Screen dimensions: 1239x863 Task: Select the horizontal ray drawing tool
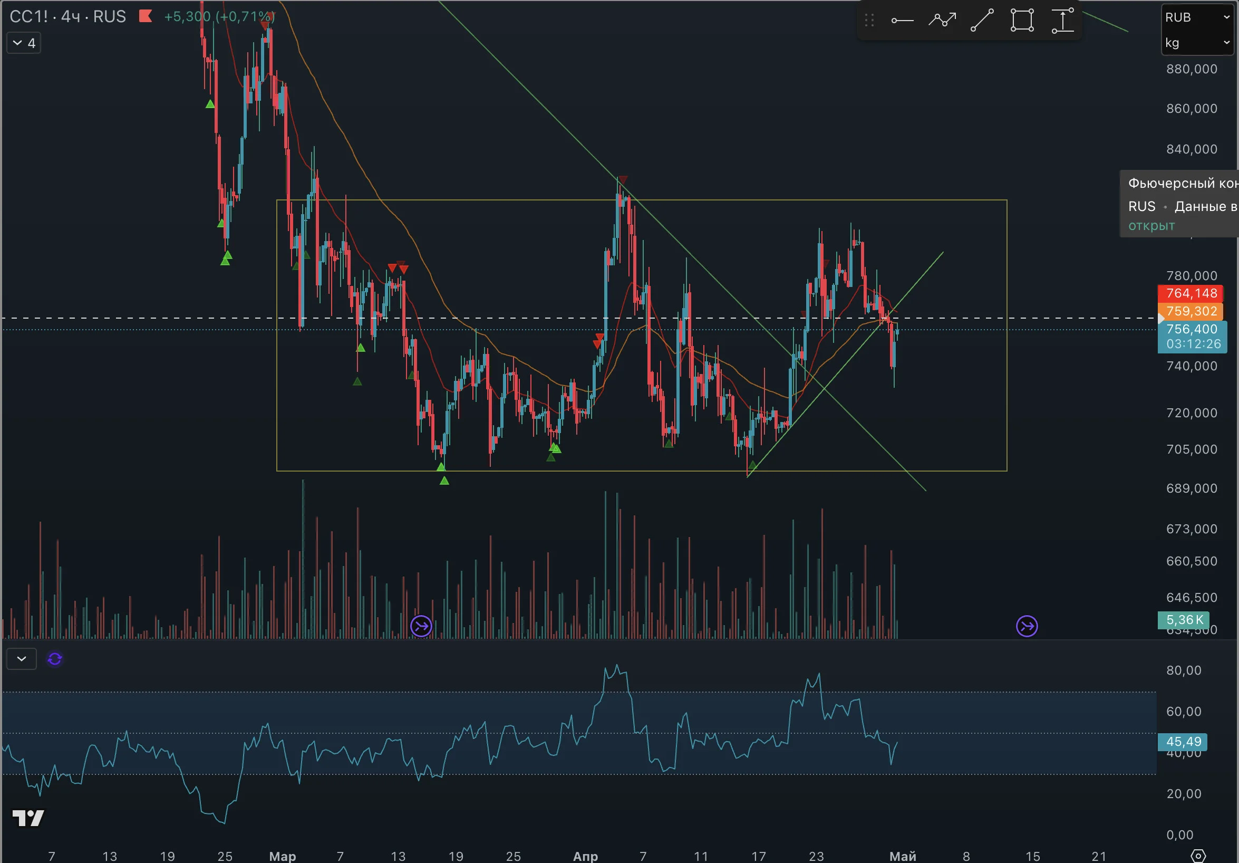tap(902, 21)
